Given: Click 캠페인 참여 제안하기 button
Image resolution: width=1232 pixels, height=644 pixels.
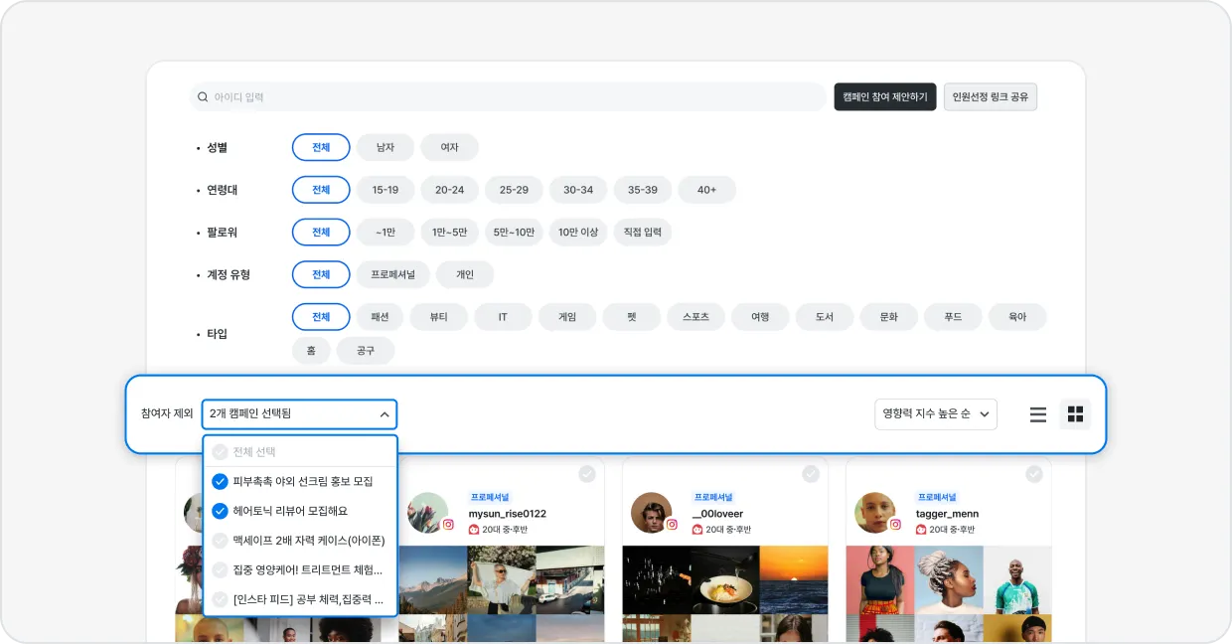Looking at the screenshot, I should point(885,96).
